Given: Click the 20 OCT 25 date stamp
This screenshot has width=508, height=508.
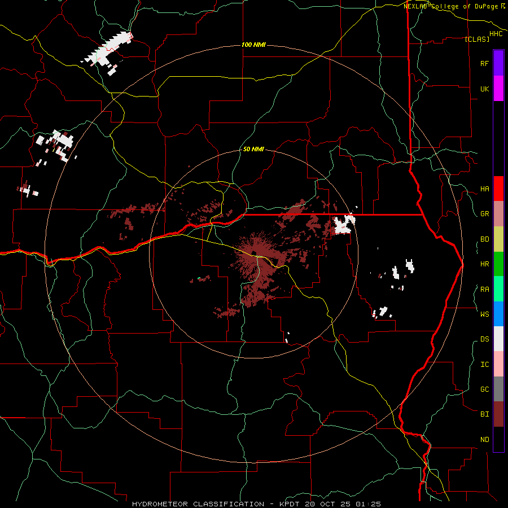Looking at the screenshot, I should pyautogui.click(x=327, y=504).
